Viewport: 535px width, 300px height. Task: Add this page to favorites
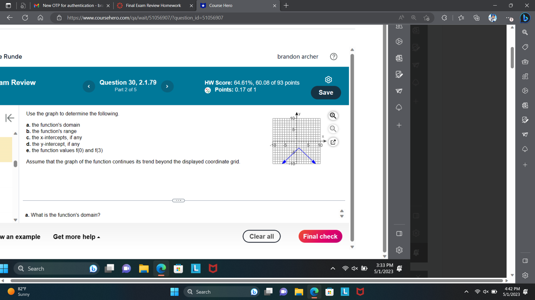click(426, 18)
